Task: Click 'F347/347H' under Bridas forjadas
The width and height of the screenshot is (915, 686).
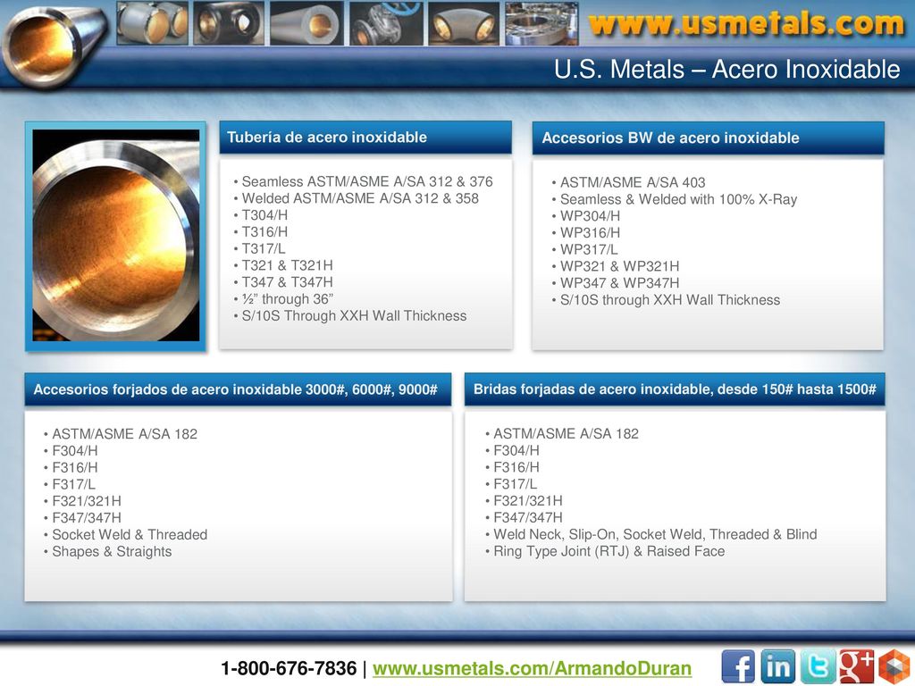Action: (x=528, y=517)
